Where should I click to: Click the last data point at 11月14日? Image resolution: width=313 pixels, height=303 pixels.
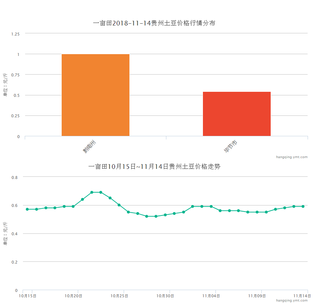pyautogui.click(x=303, y=207)
